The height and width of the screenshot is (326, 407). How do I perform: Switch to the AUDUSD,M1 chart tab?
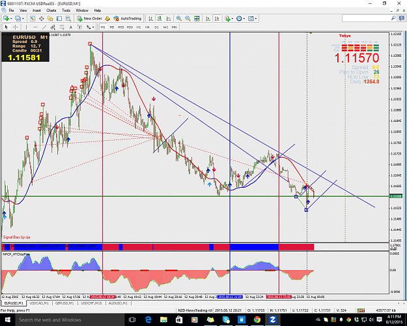(118, 303)
